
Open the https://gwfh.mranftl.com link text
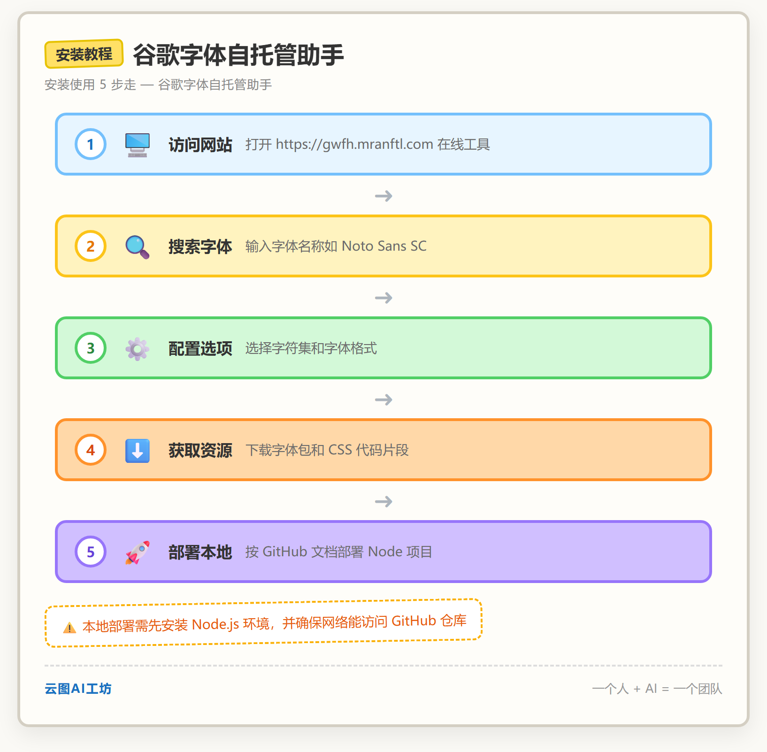[354, 144]
